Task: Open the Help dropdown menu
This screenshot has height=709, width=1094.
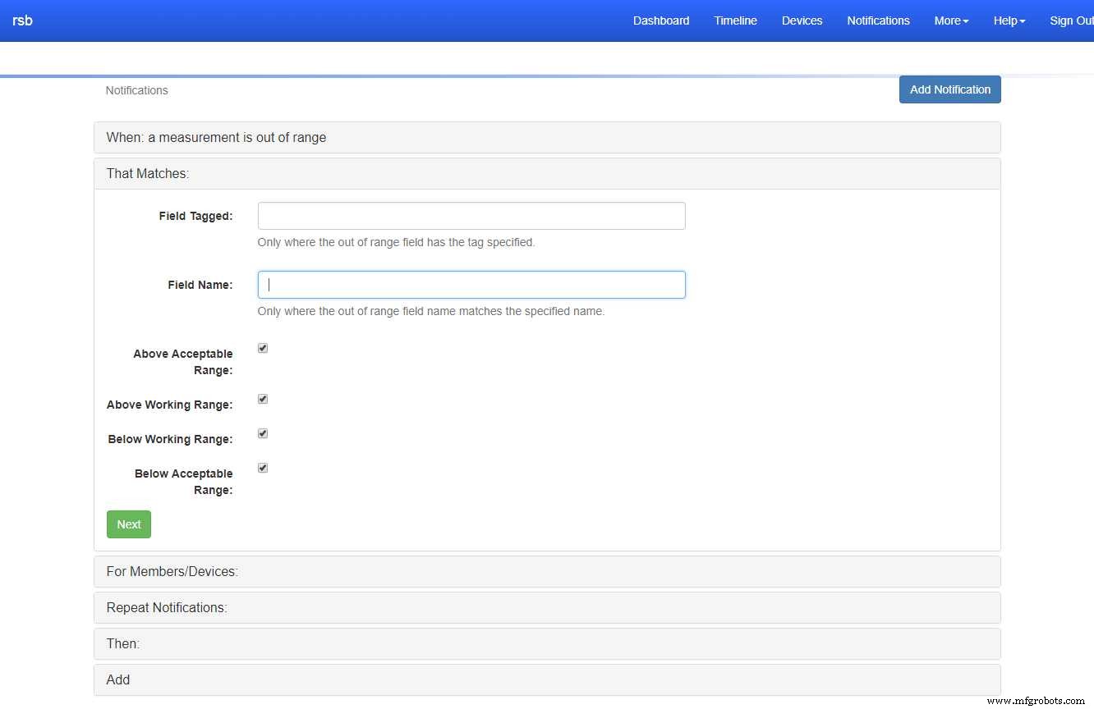Action: (x=1009, y=21)
